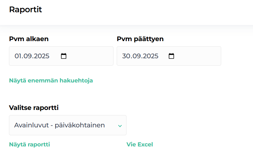Click the 'Valitse raportti' label
Screen dimensions: 253x166
[x=34, y=108]
